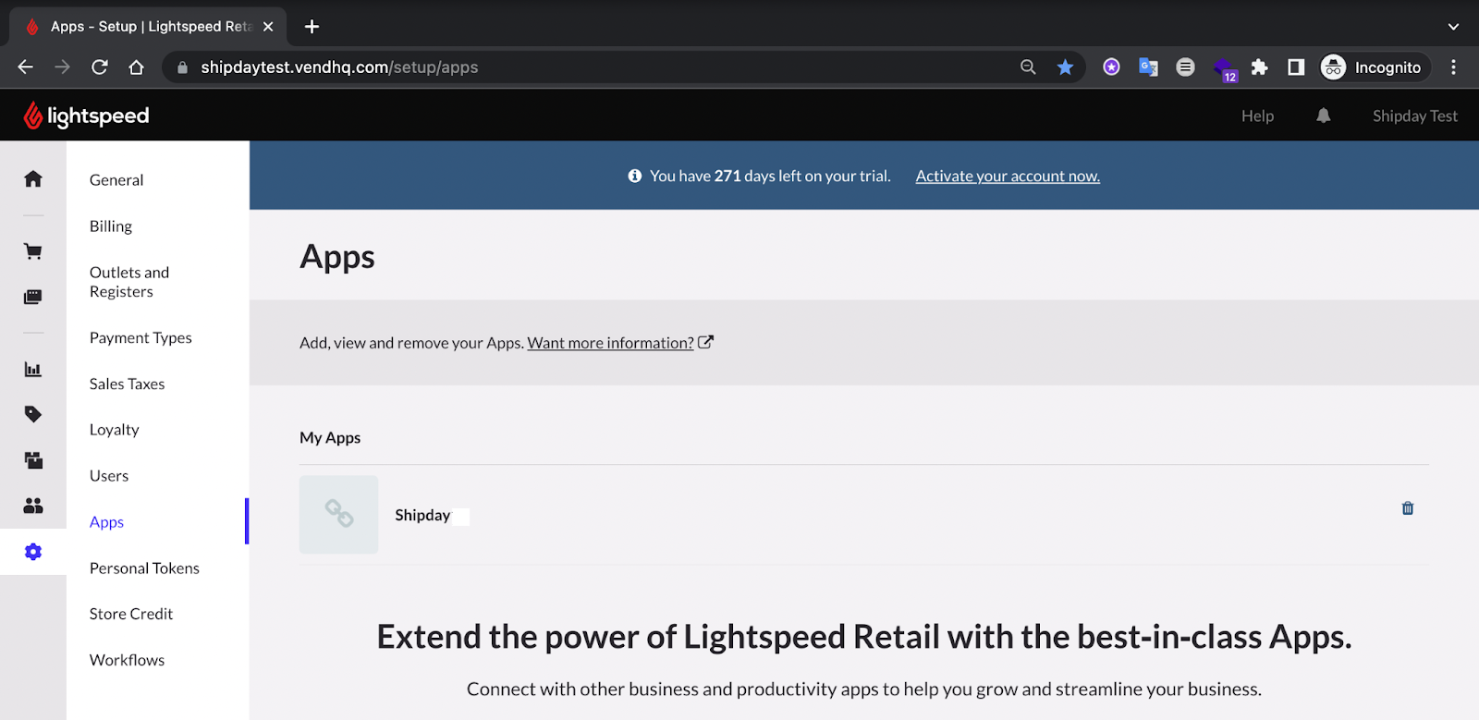Open the notifications bell icon

[x=1324, y=116]
